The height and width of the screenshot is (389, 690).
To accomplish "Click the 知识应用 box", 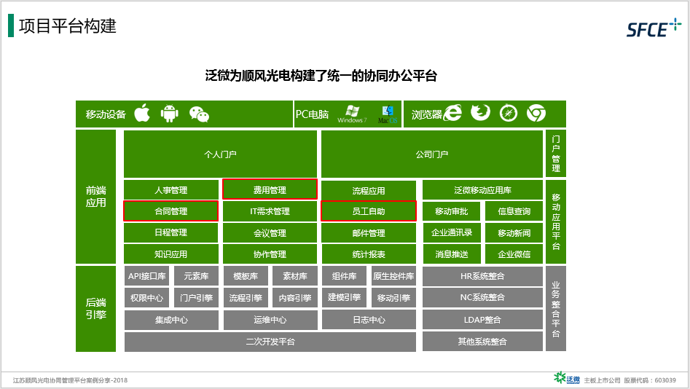I will (170, 254).
